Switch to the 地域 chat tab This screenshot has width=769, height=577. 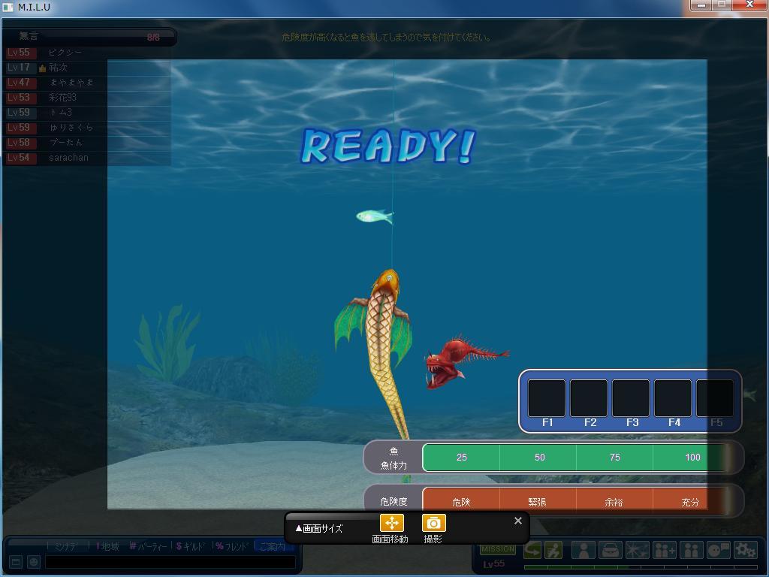click(107, 546)
